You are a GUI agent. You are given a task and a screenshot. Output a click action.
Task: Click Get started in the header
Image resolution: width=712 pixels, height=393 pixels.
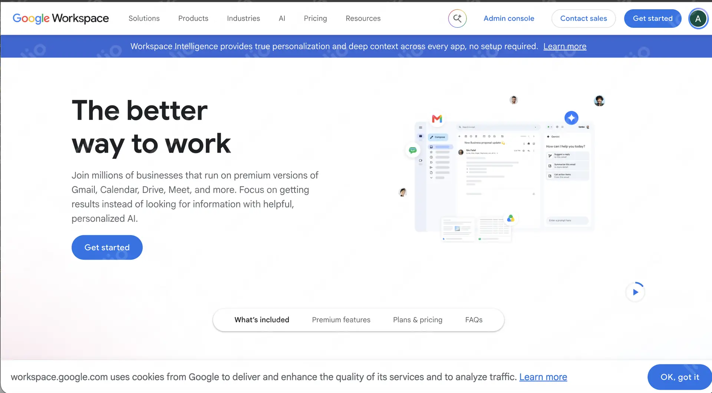click(x=653, y=19)
